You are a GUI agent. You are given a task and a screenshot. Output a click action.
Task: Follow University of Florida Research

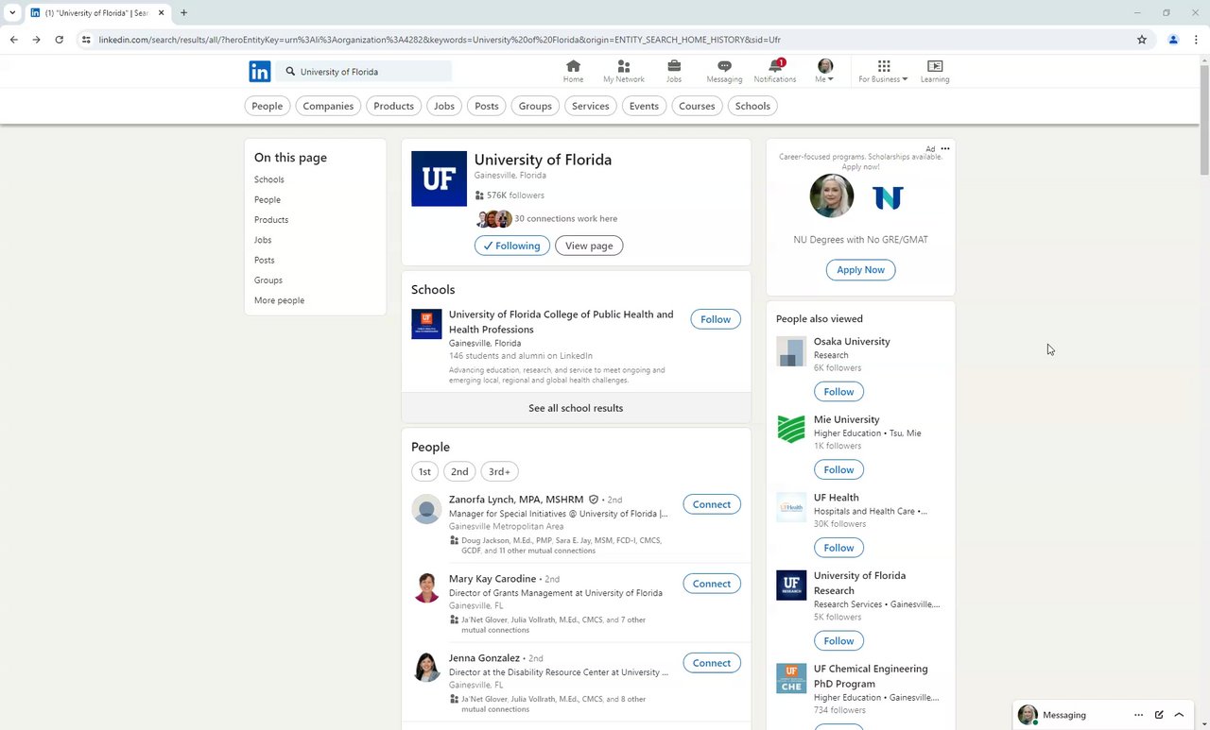coord(838,640)
